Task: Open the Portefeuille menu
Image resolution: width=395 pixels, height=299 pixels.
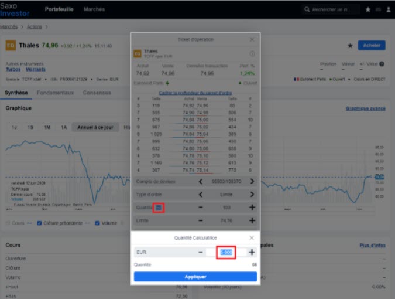Action: click(x=59, y=9)
